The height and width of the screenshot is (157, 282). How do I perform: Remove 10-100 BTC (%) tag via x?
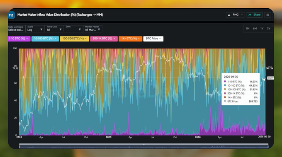(56, 39)
